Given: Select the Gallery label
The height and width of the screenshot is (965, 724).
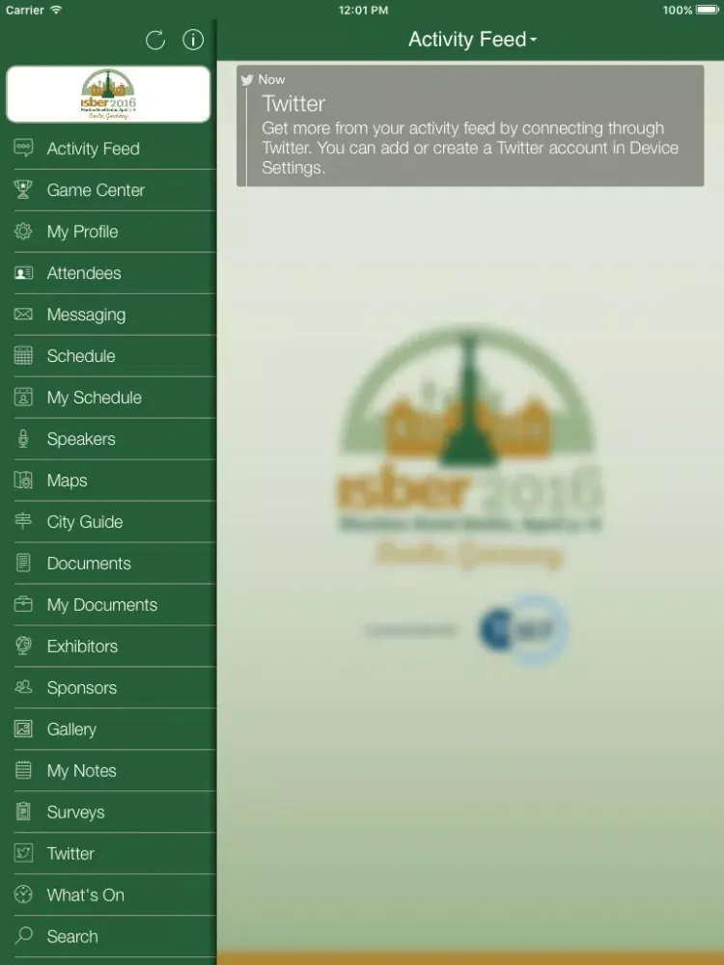Looking at the screenshot, I should [71, 730].
